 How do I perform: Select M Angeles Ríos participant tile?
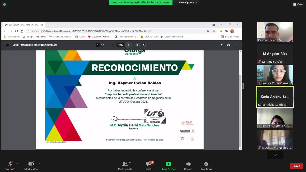[x=275, y=54]
